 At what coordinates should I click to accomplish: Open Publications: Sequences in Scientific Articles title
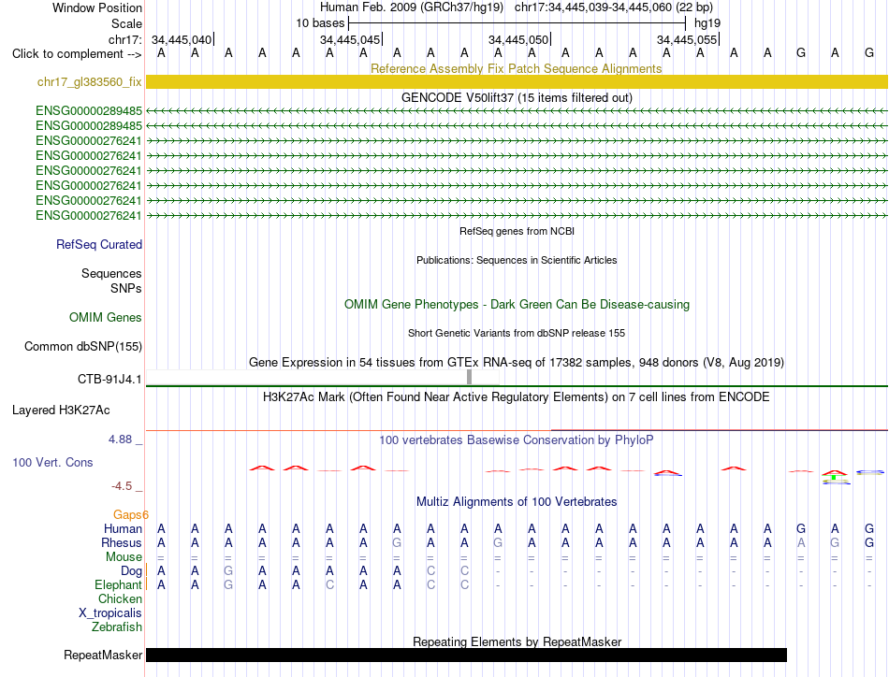[x=517, y=260]
